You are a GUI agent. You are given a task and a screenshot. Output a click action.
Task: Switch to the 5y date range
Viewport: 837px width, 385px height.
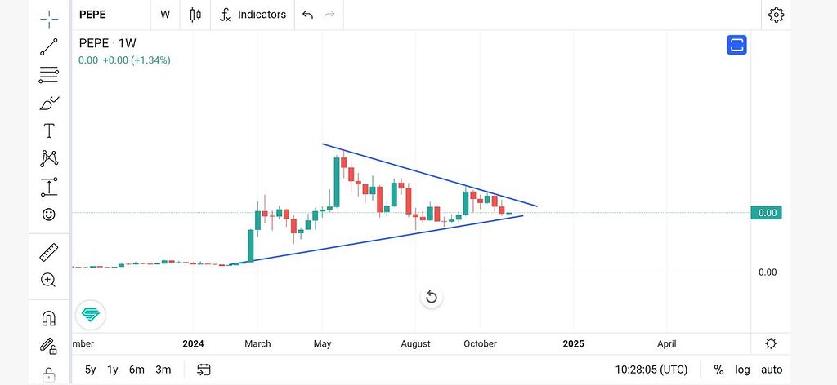(x=90, y=370)
